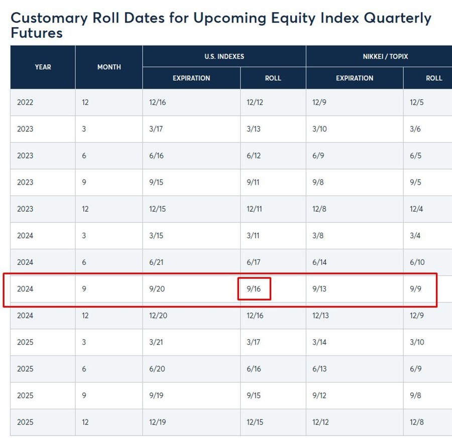The height and width of the screenshot is (442, 452).
Task: Click the MONTH column header
Action: tap(109, 67)
